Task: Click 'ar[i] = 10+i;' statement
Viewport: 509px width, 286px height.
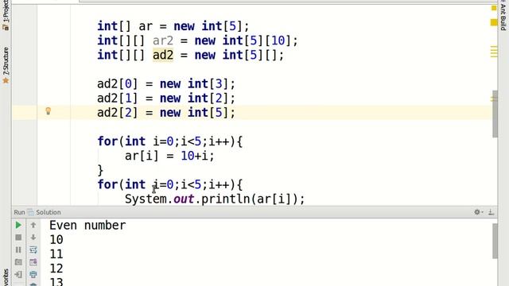Action: (169, 156)
